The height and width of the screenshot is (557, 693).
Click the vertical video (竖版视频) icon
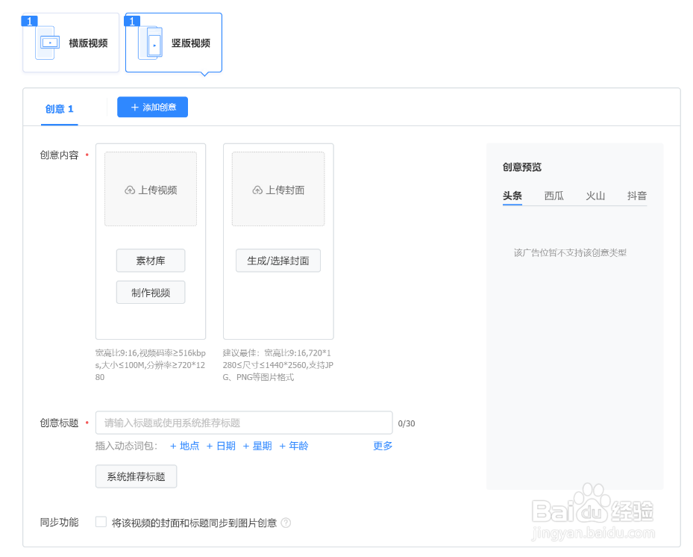tap(152, 42)
